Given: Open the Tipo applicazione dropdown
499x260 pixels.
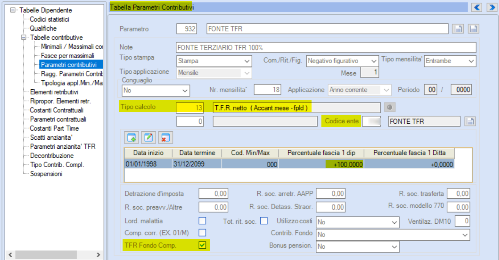Looking at the screenshot, I should 247,73.
